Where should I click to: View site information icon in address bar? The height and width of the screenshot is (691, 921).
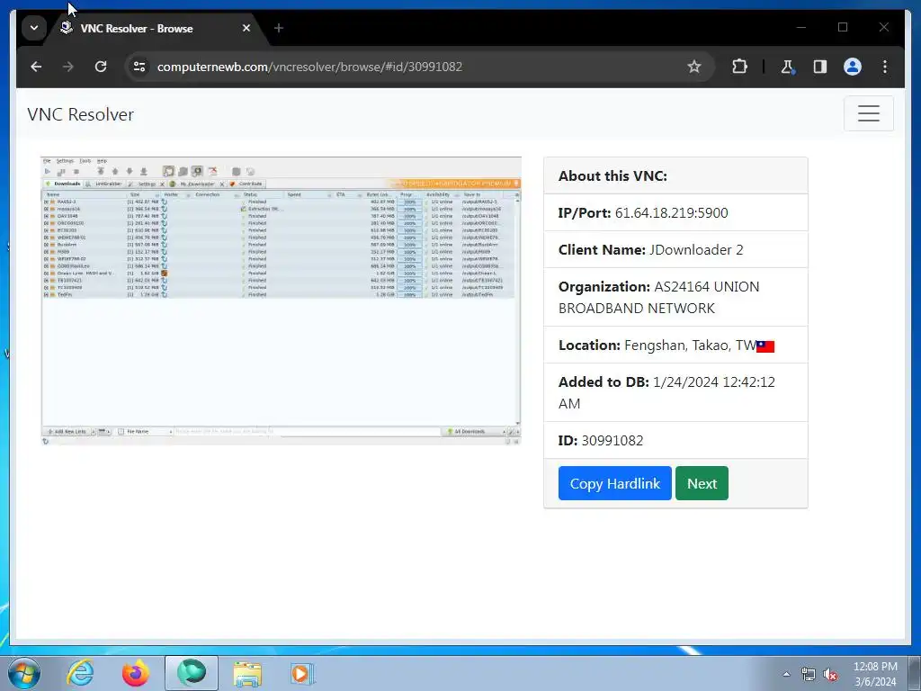tap(139, 67)
